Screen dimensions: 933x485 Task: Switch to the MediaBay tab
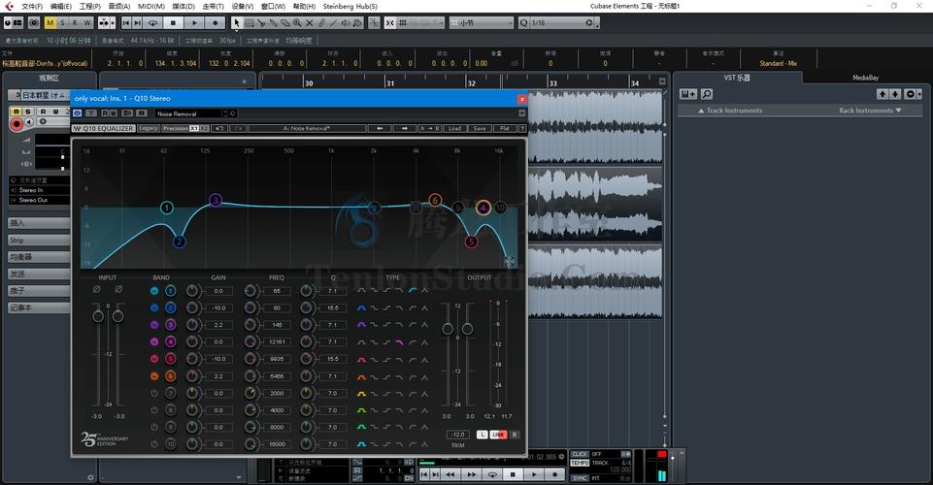pos(865,78)
